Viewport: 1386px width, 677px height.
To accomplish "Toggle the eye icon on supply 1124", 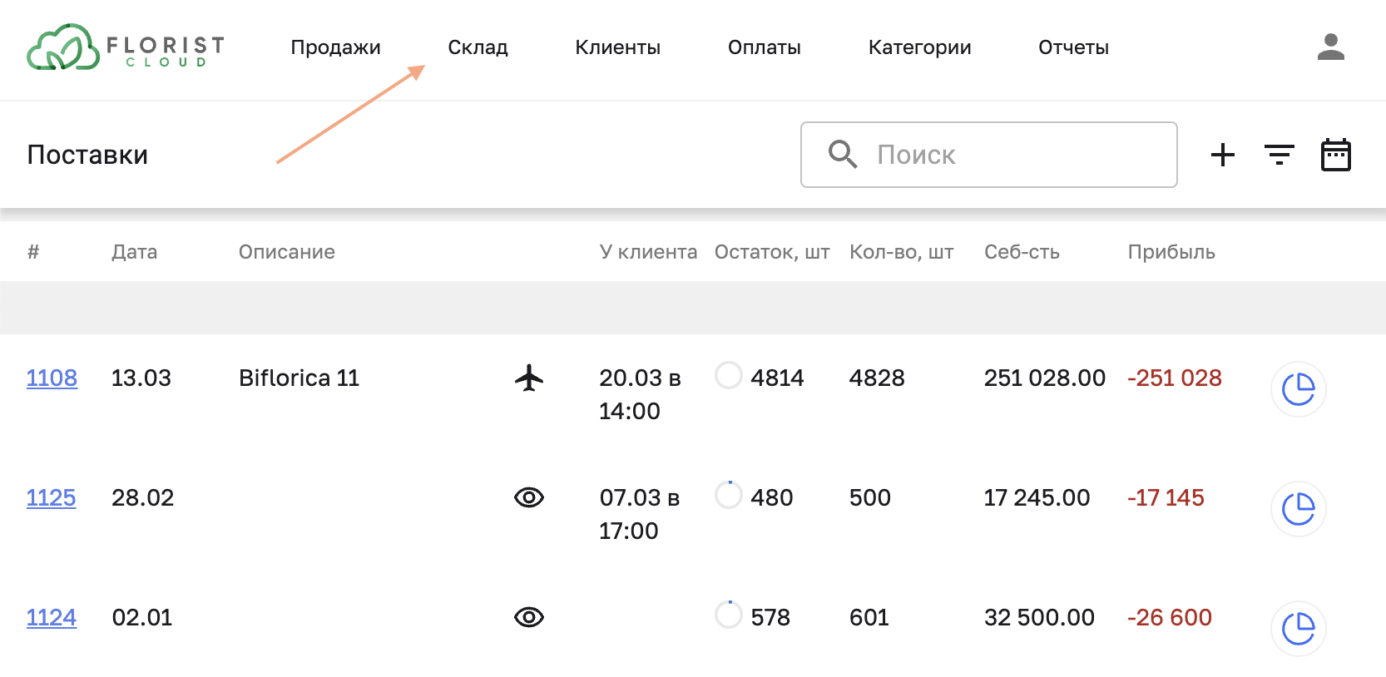I will (529, 617).
